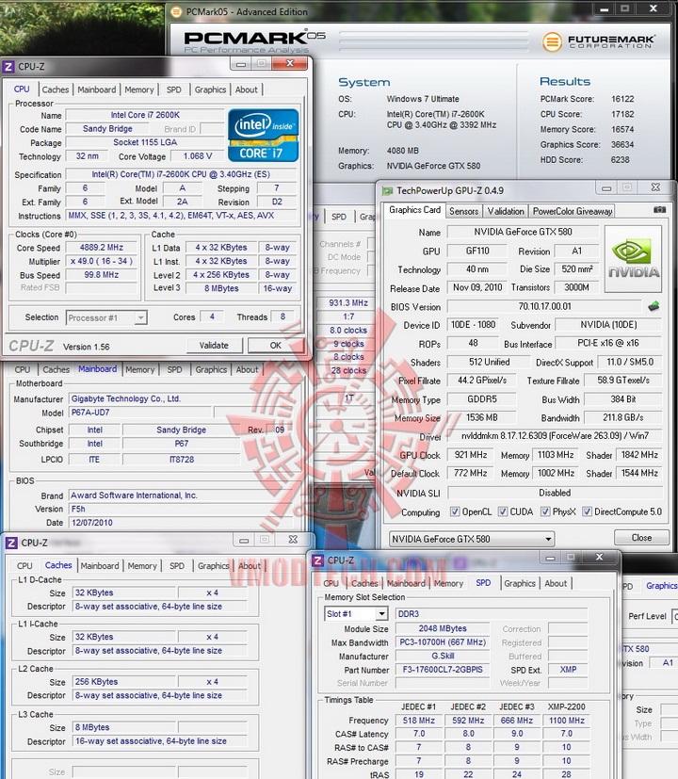Click the Specification i7-2600K CPU field
678x779 pixels.
click(x=181, y=174)
